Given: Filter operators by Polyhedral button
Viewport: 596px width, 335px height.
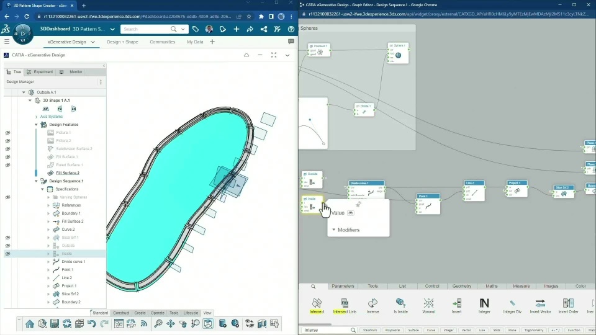Looking at the screenshot, I should click(x=392, y=330).
